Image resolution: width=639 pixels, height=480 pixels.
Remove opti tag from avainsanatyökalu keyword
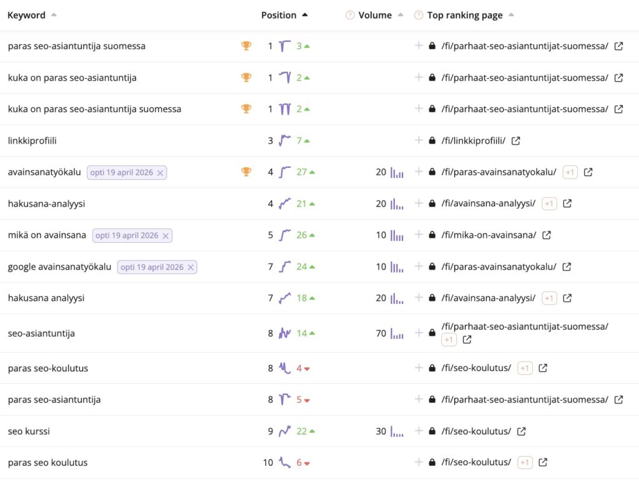(160, 173)
